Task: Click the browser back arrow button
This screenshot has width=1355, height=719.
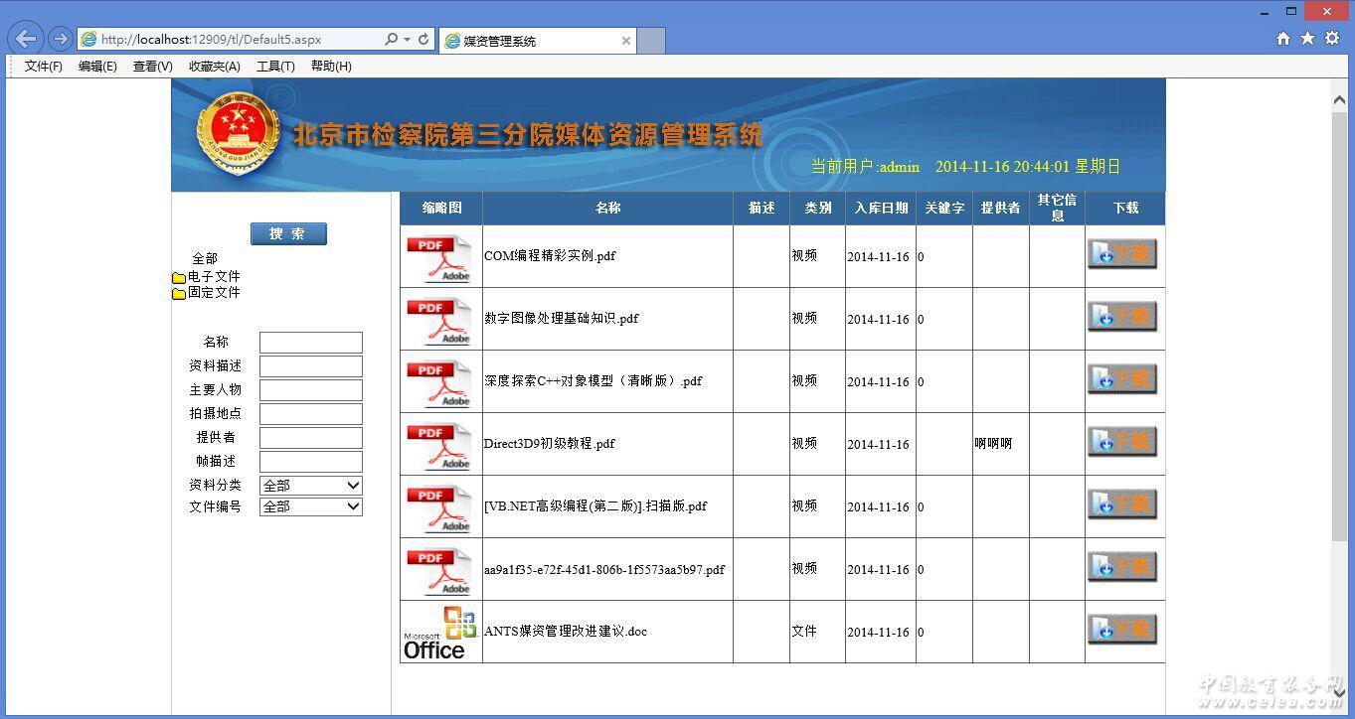Action: point(26,39)
